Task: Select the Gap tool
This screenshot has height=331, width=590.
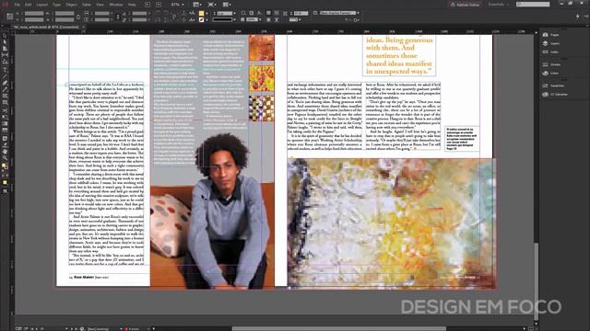Action: 5,55
